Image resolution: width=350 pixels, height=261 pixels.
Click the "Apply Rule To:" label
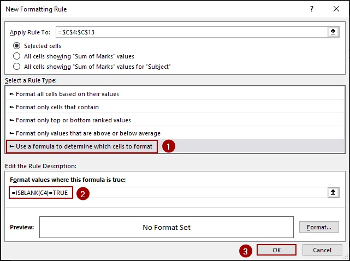pos(30,32)
